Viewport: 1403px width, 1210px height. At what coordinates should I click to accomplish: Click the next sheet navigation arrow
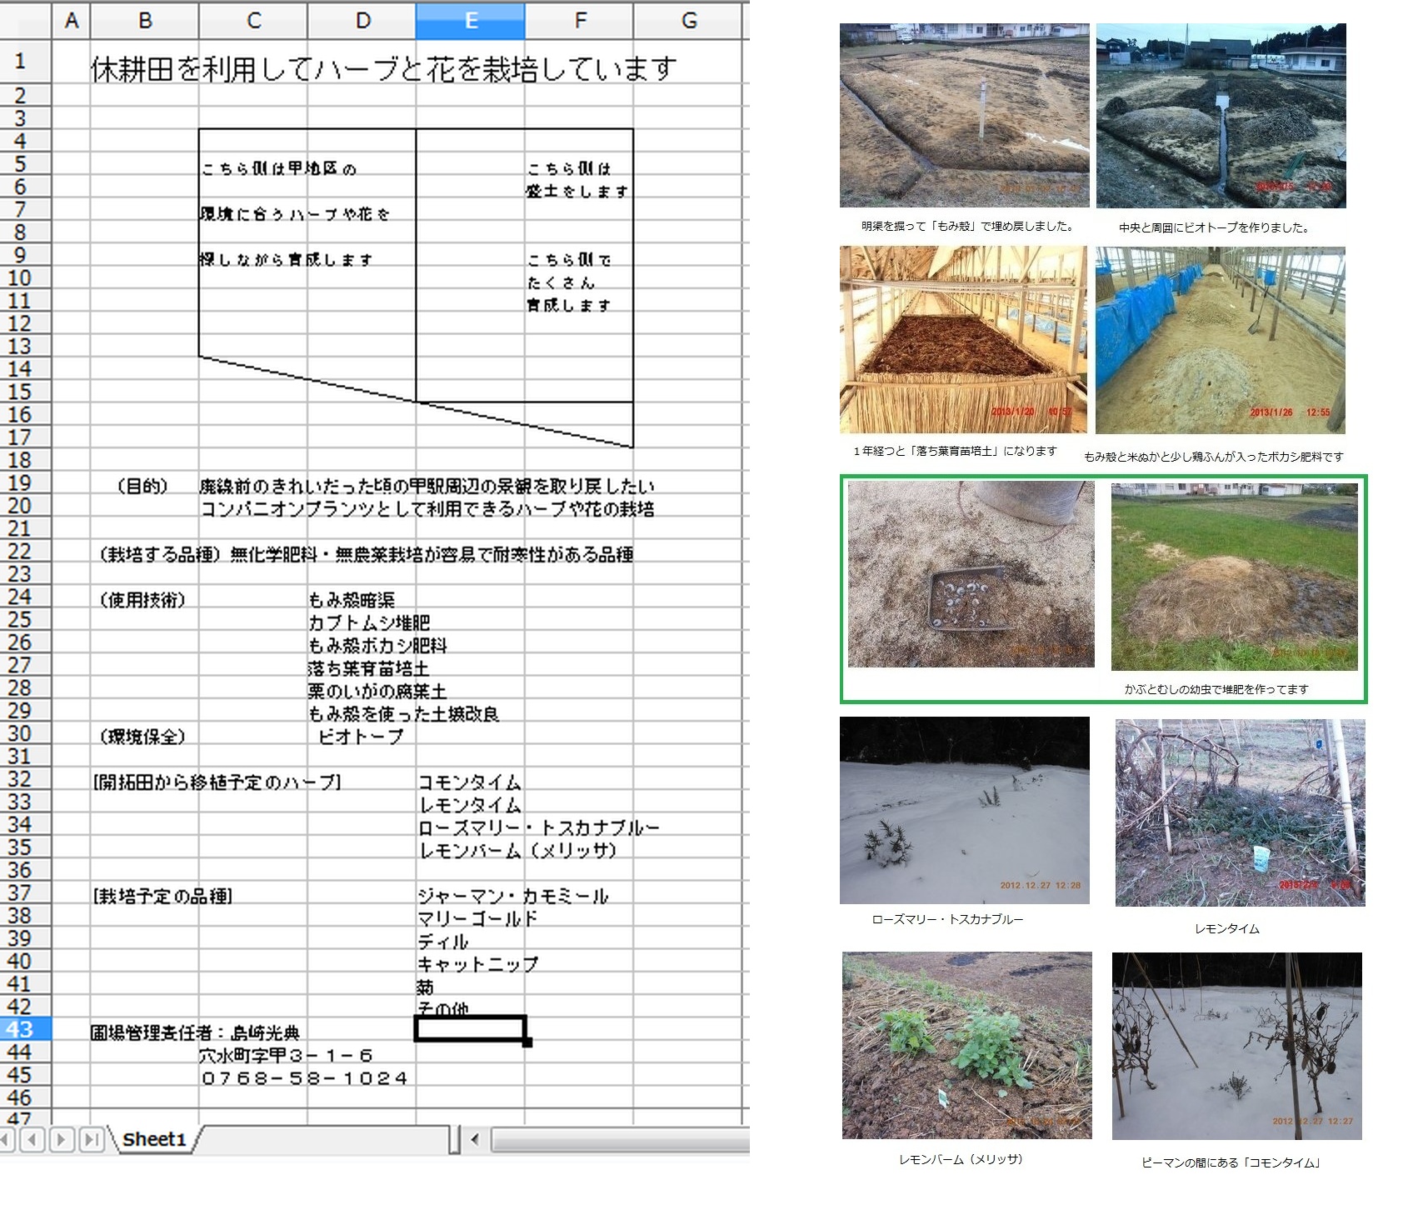pos(62,1138)
